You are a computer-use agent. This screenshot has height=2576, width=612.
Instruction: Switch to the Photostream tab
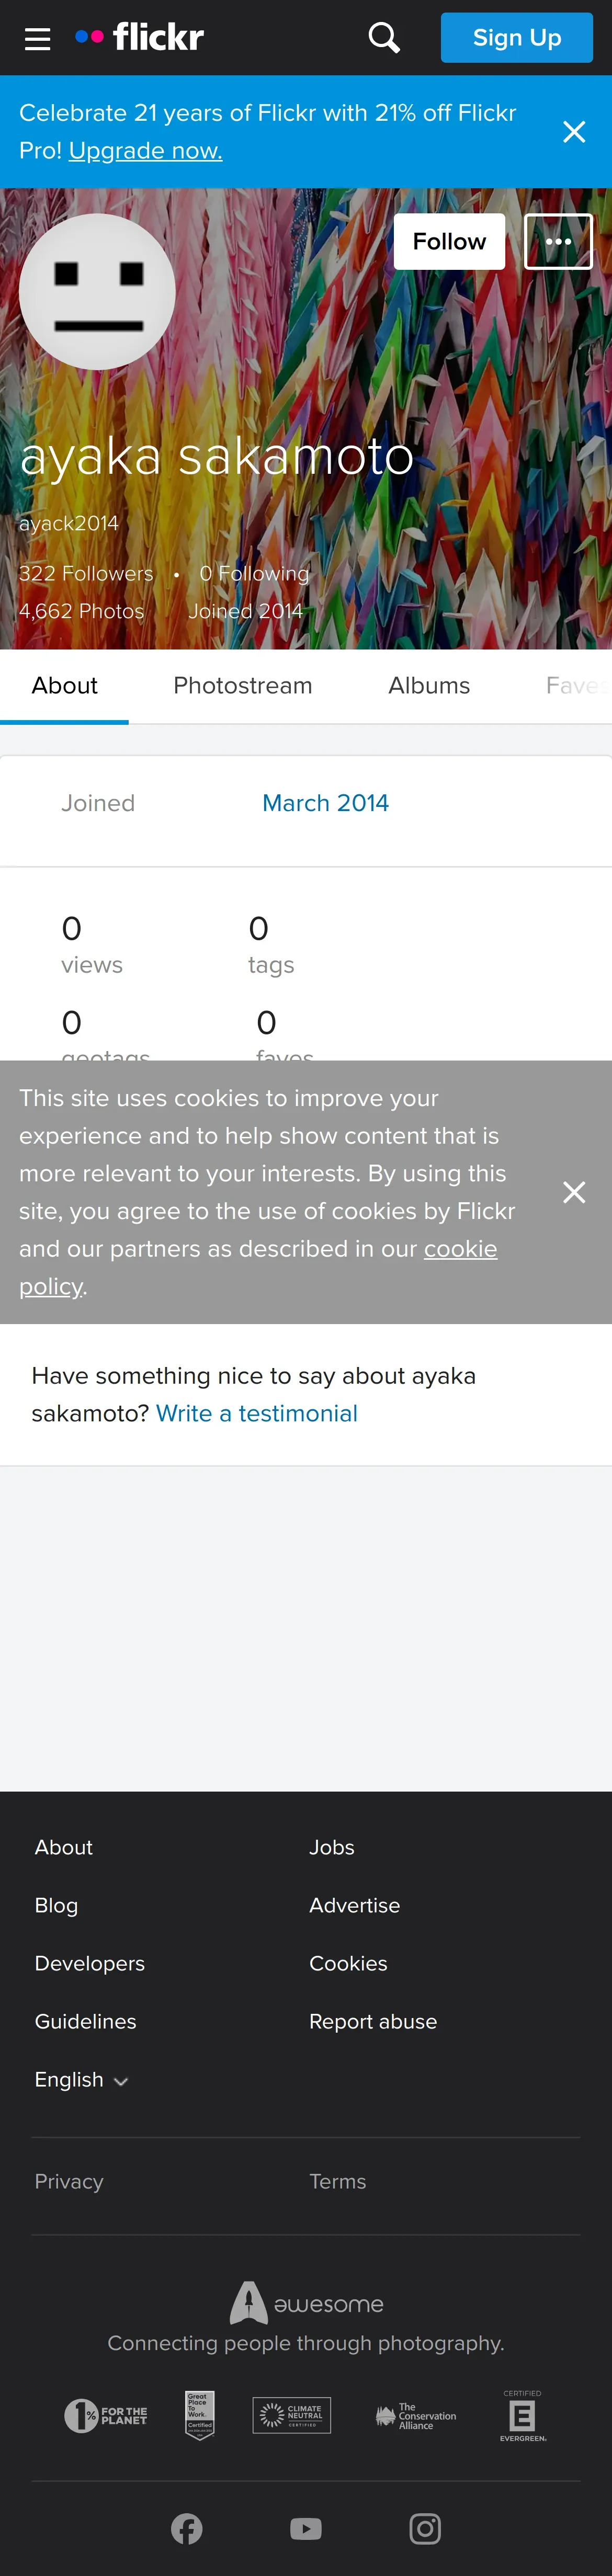click(243, 686)
